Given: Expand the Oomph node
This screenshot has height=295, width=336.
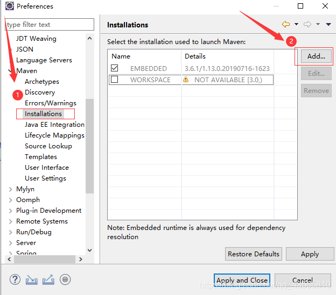Looking at the screenshot, I should coord(10,200).
